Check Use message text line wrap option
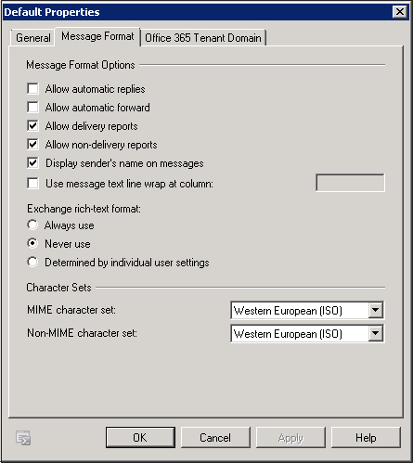Image resolution: width=413 pixels, height=463 pixels. 32,183
